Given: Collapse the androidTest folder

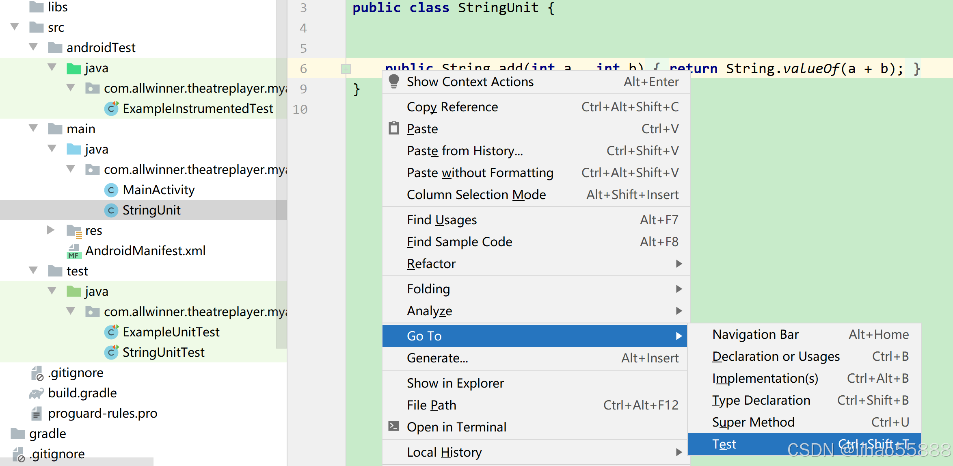Looking at the screenshot, I should pos(33,47).
